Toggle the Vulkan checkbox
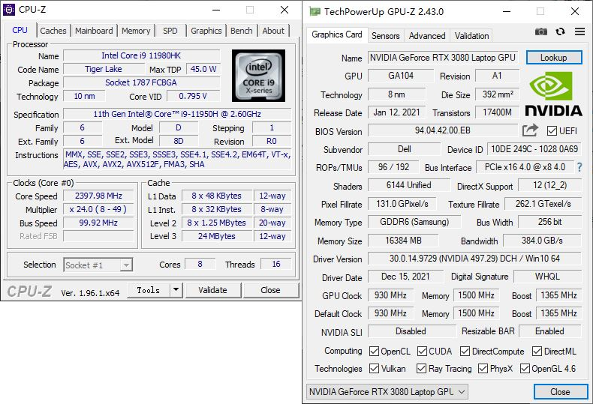The image size is (593, 404). click(x=374, y=368)
